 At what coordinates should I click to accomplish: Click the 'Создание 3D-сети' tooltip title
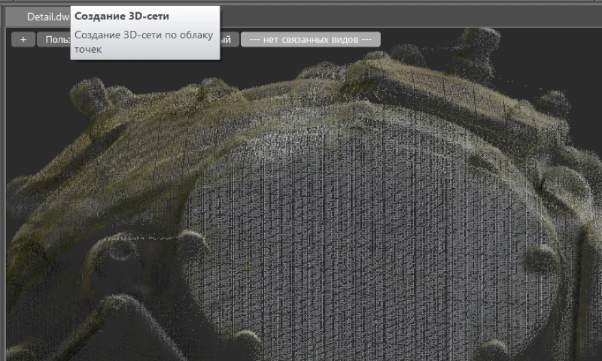tap(122, 16)
